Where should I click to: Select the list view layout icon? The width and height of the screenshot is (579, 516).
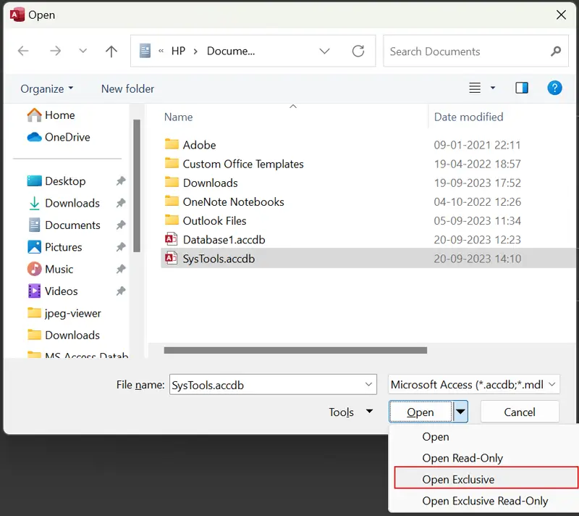[x=474, y=88]
